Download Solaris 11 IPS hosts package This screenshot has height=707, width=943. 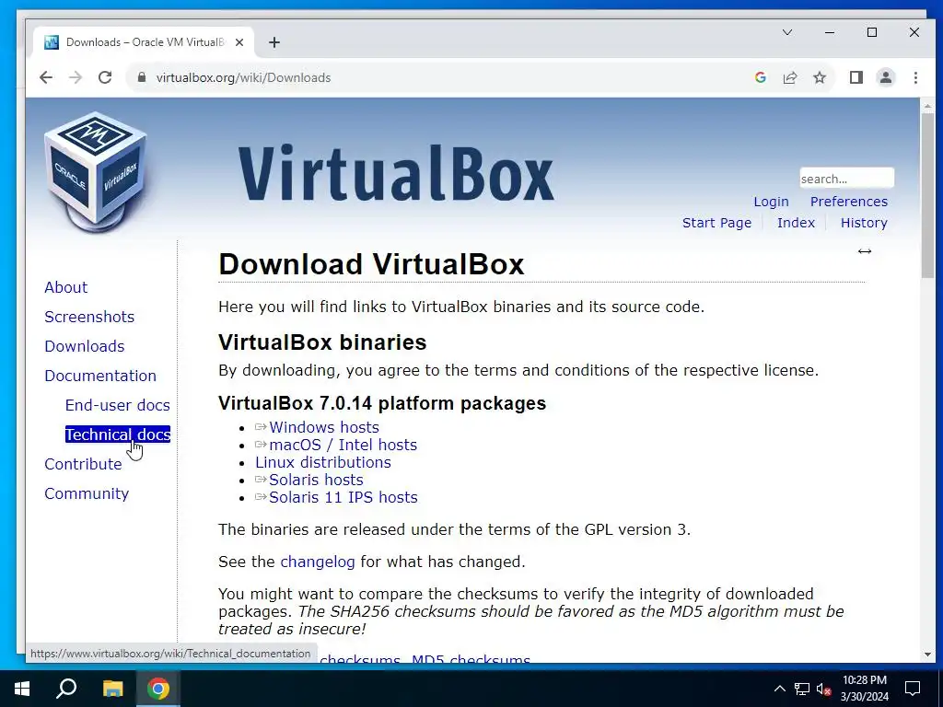343,497
